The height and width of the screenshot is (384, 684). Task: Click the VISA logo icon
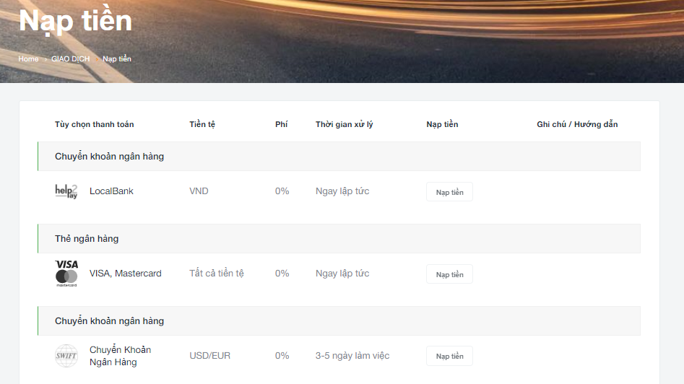[66, 265]
